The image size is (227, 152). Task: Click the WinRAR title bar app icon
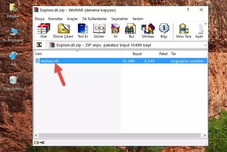pos(36,10)
